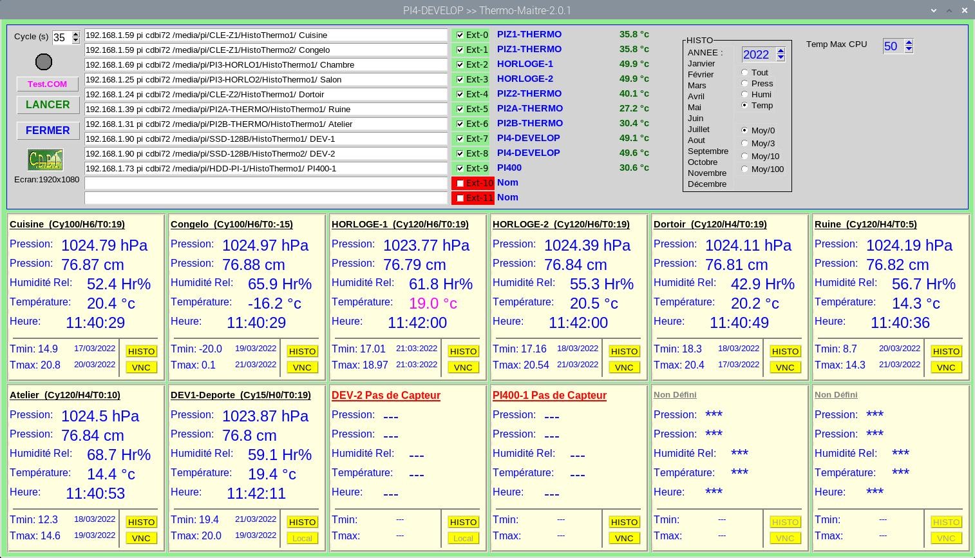
Task: Open HISTO for the DEV-2 panel
Action: 463,522
